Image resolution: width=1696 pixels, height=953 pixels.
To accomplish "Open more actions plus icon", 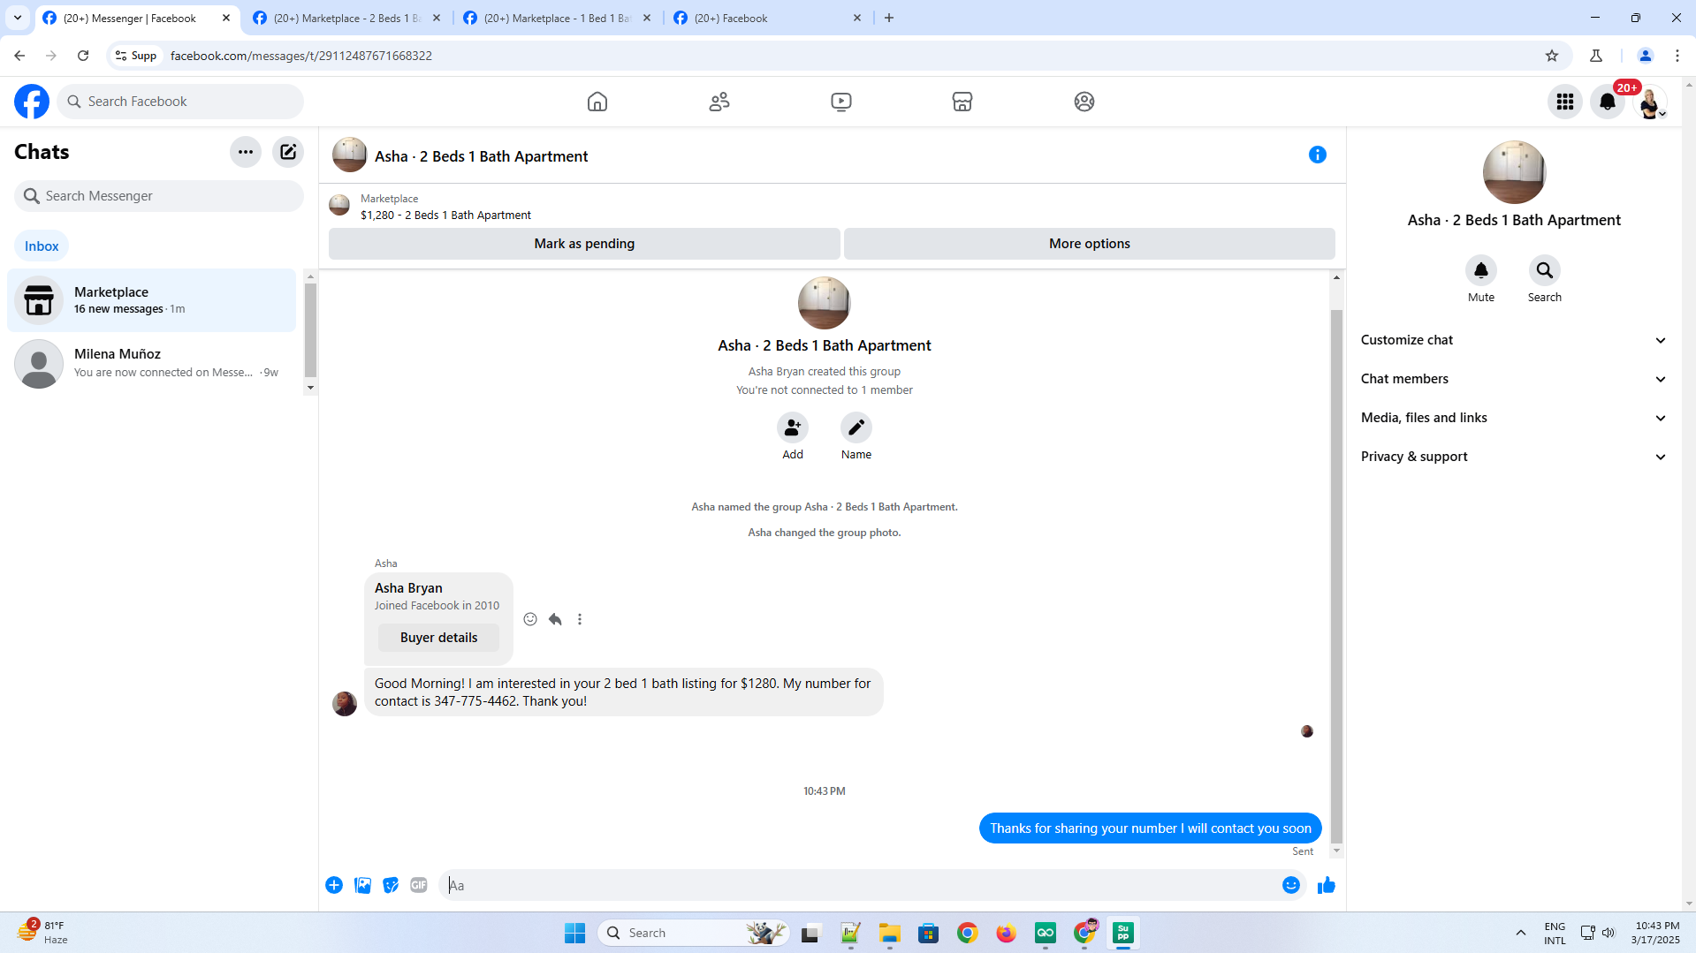I will click(334, 885).
